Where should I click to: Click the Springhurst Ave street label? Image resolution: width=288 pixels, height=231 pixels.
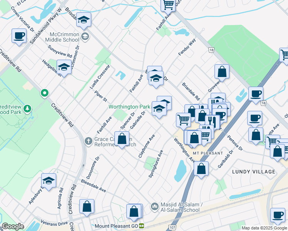(156, 164)
